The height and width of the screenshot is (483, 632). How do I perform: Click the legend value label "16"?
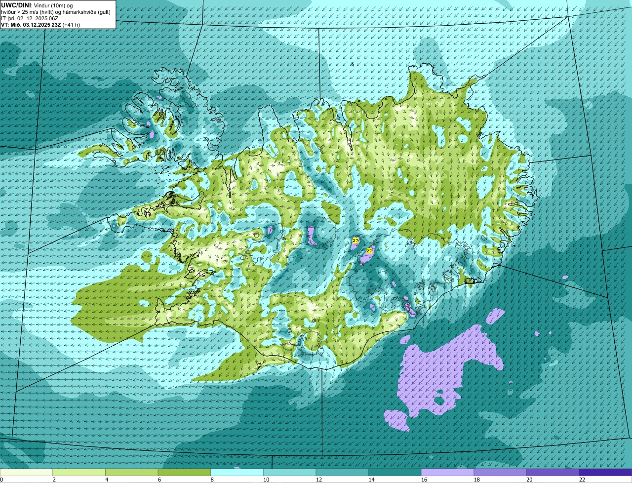(x=424, y=480)
